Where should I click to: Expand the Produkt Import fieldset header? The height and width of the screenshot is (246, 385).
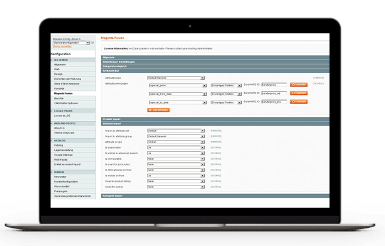tap(215, 119)
